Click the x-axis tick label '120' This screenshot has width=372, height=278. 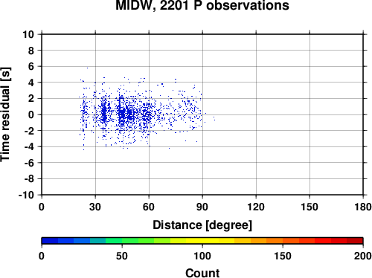256,207
